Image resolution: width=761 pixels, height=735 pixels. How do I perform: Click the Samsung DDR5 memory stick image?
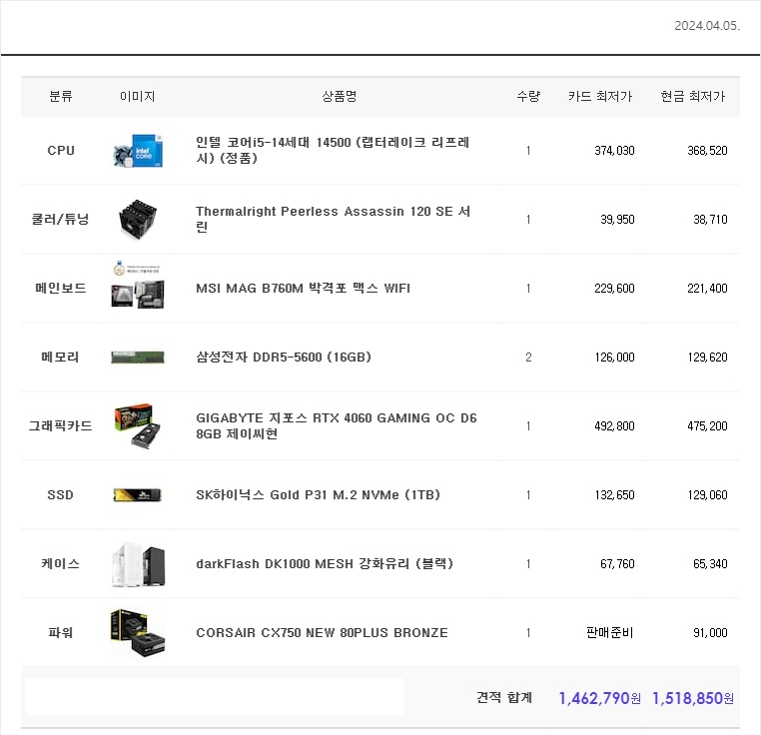pyautogui.click(x=138, y=358)
